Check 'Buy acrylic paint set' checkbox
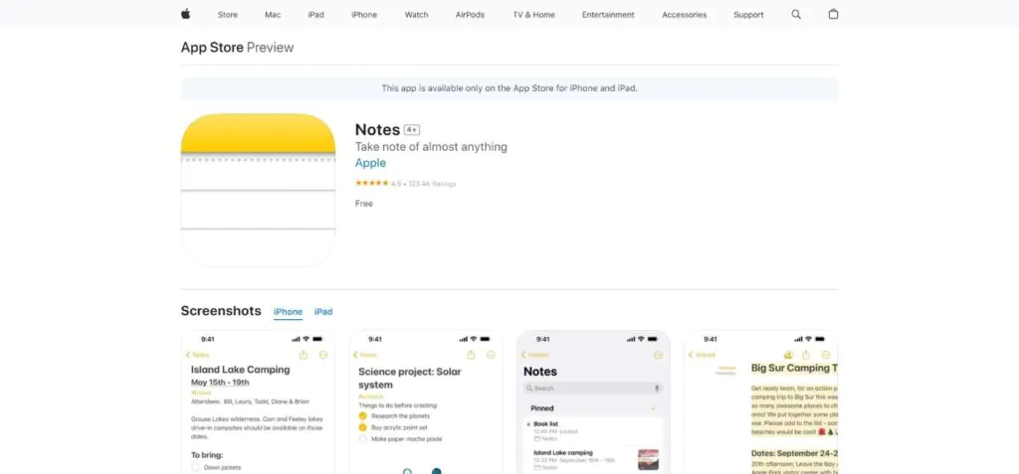This screenshot has height=474, width=1019. (362, 427)
